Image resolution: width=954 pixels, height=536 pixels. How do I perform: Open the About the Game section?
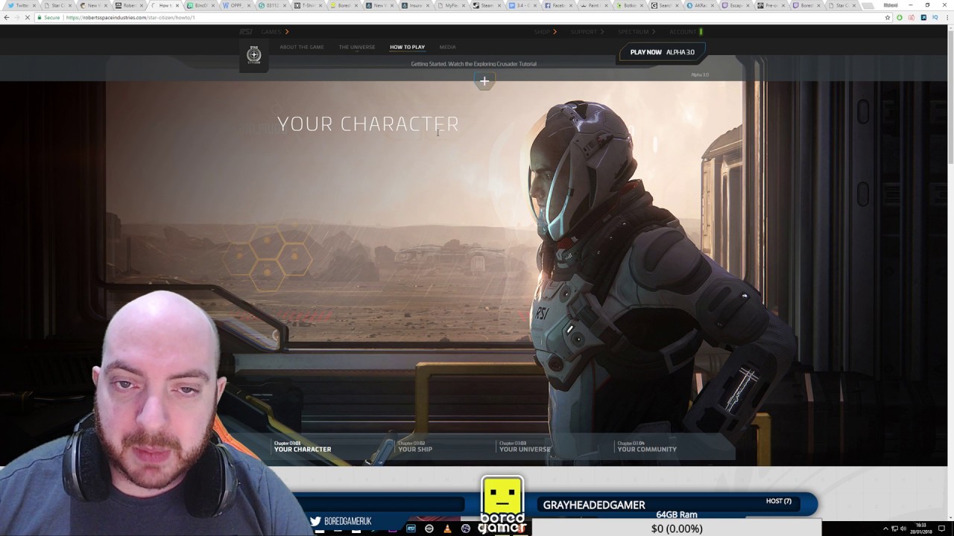[302, 47]
